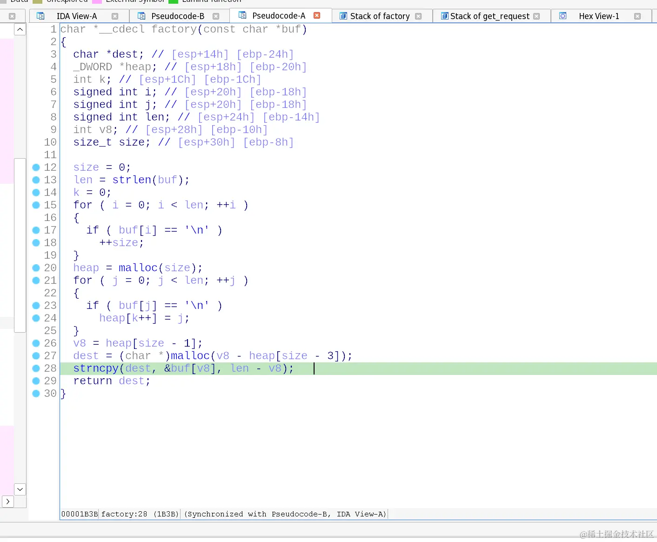
Task: Toggle breakpoint dot on line 30
Action: 36,394
